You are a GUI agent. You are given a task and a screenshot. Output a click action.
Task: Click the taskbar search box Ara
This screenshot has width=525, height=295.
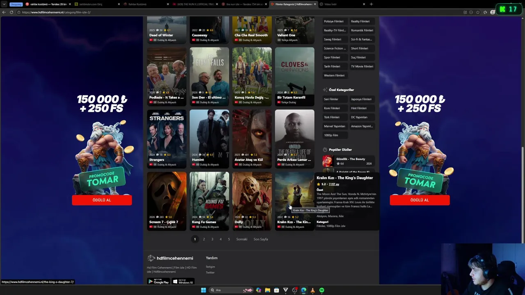click(x=231, y=290)
